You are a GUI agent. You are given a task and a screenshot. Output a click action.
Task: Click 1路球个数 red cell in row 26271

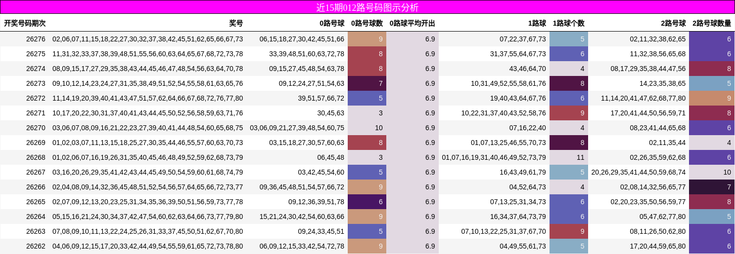click(x=569, y=113)
